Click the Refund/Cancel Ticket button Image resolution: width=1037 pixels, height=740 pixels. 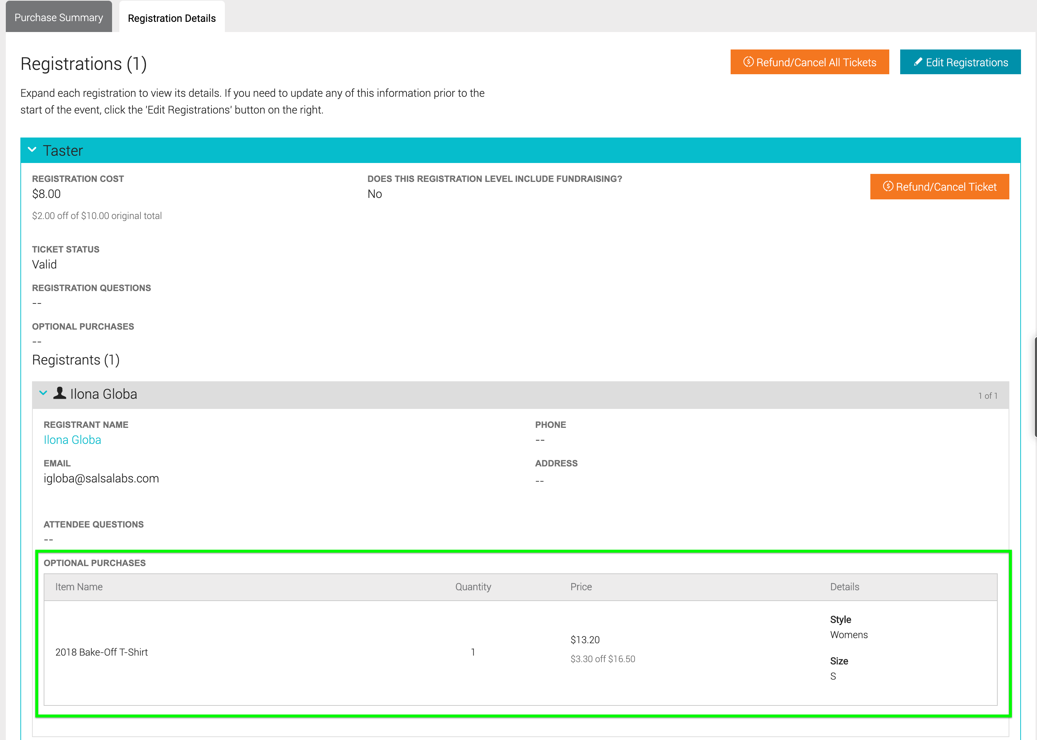(x=939, y=186)
